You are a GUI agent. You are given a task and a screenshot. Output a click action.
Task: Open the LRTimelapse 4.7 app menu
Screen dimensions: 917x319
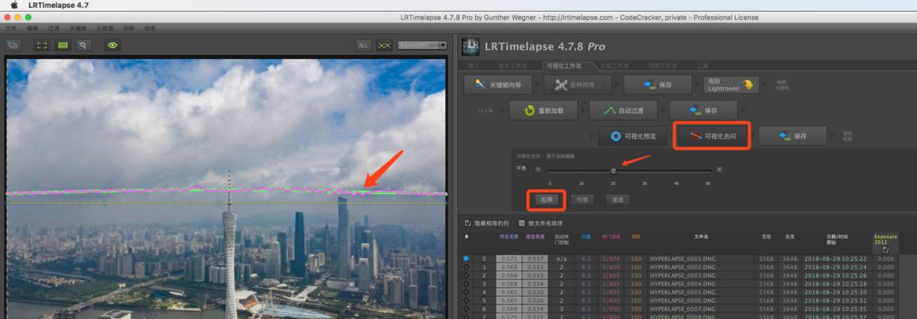click(58, 6)
